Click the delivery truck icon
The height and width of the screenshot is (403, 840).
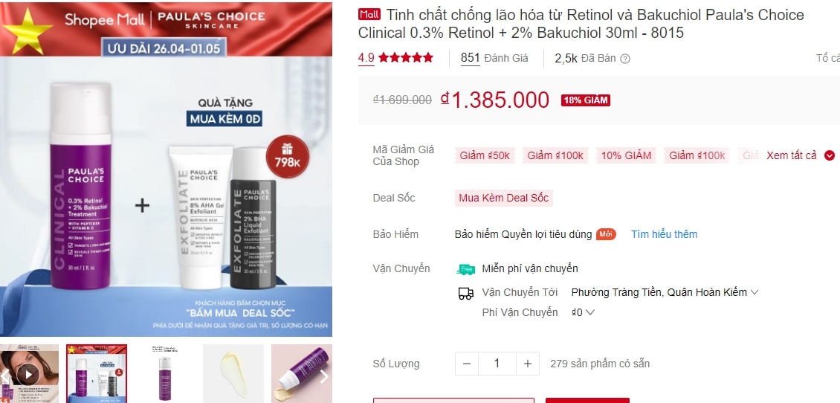[x=466, y=293]
